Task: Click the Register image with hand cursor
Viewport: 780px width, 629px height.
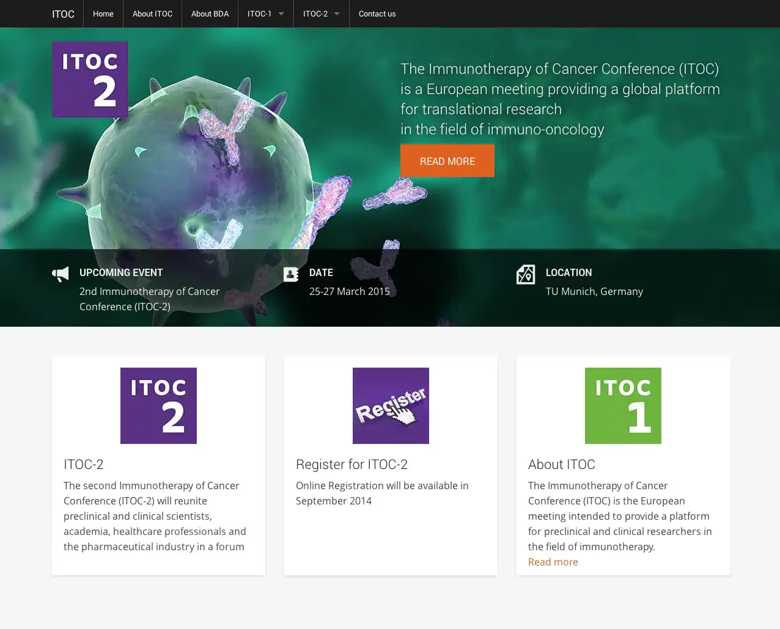Action: [391, 405]
